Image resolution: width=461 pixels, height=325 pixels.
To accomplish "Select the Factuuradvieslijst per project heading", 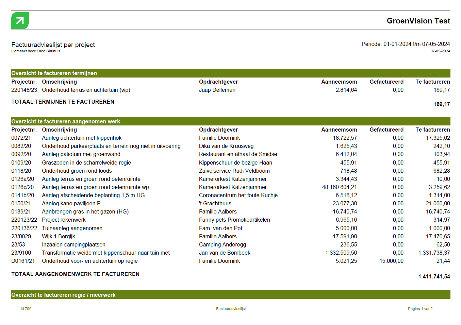I will pos(53,45).
